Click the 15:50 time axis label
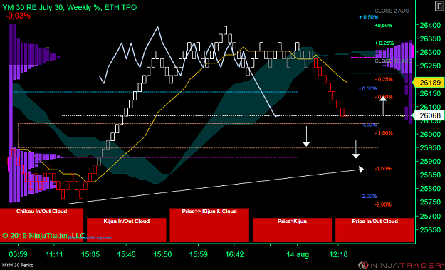 162,254
